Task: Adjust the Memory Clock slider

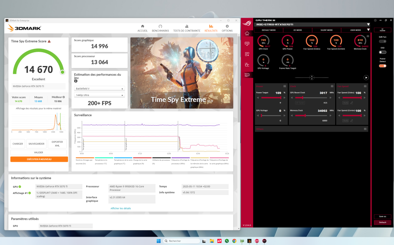Action: pos(311,116)
